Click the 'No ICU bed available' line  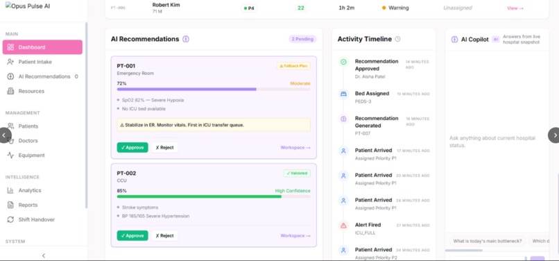click(144, 109)
